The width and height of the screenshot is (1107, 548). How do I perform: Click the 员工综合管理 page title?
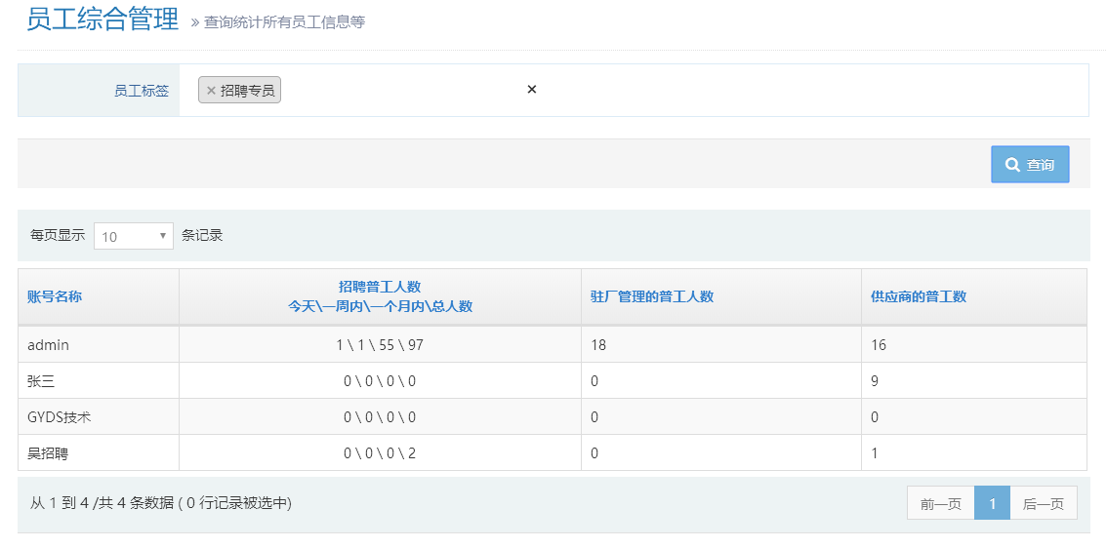click(102, 20)
